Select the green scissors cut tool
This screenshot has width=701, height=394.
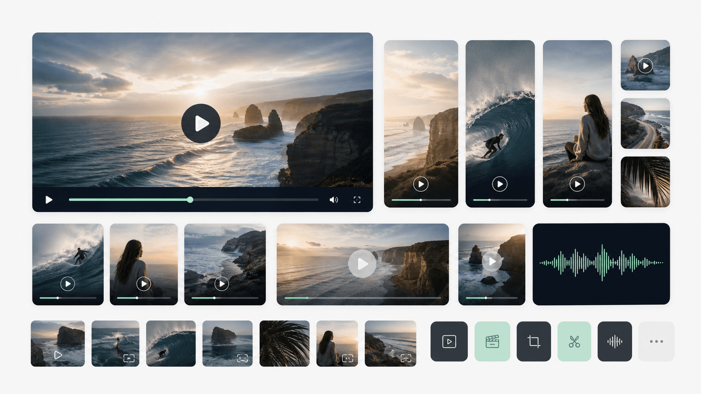[574, 341]
